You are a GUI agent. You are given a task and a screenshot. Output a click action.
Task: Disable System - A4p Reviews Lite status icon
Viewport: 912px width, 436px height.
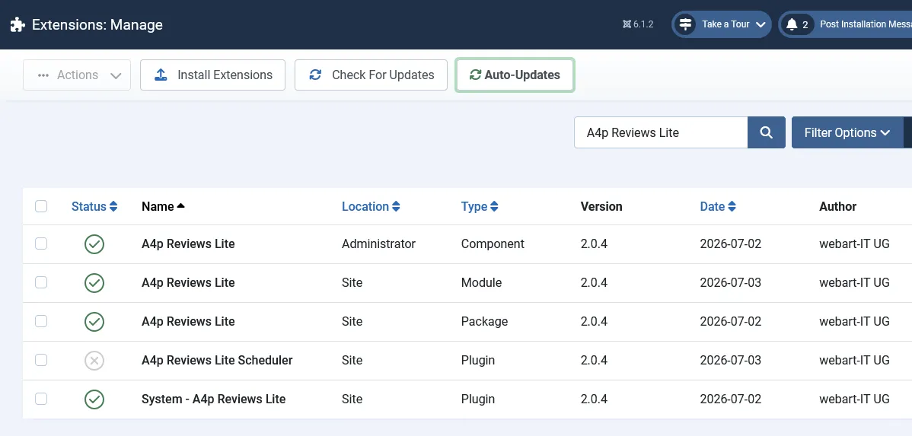coord(94,399)
